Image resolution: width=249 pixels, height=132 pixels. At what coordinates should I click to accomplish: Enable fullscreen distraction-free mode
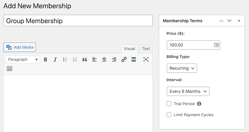[x=146, y=59]
